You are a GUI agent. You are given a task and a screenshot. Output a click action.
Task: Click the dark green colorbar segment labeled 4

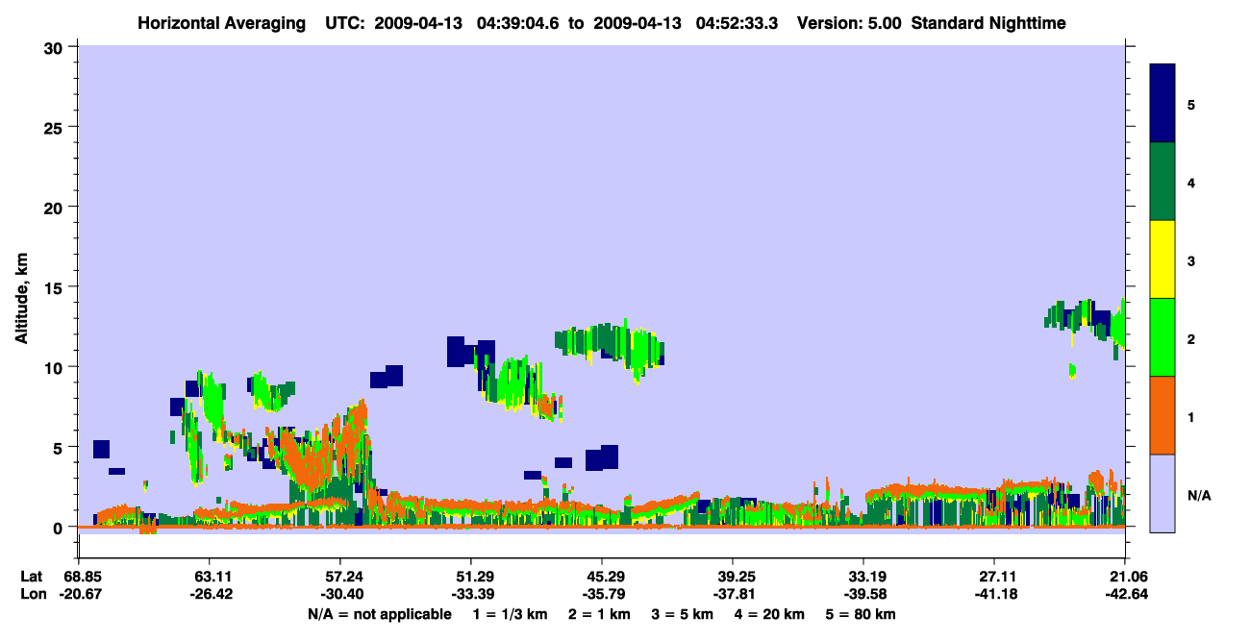(x=1162, y=182)
